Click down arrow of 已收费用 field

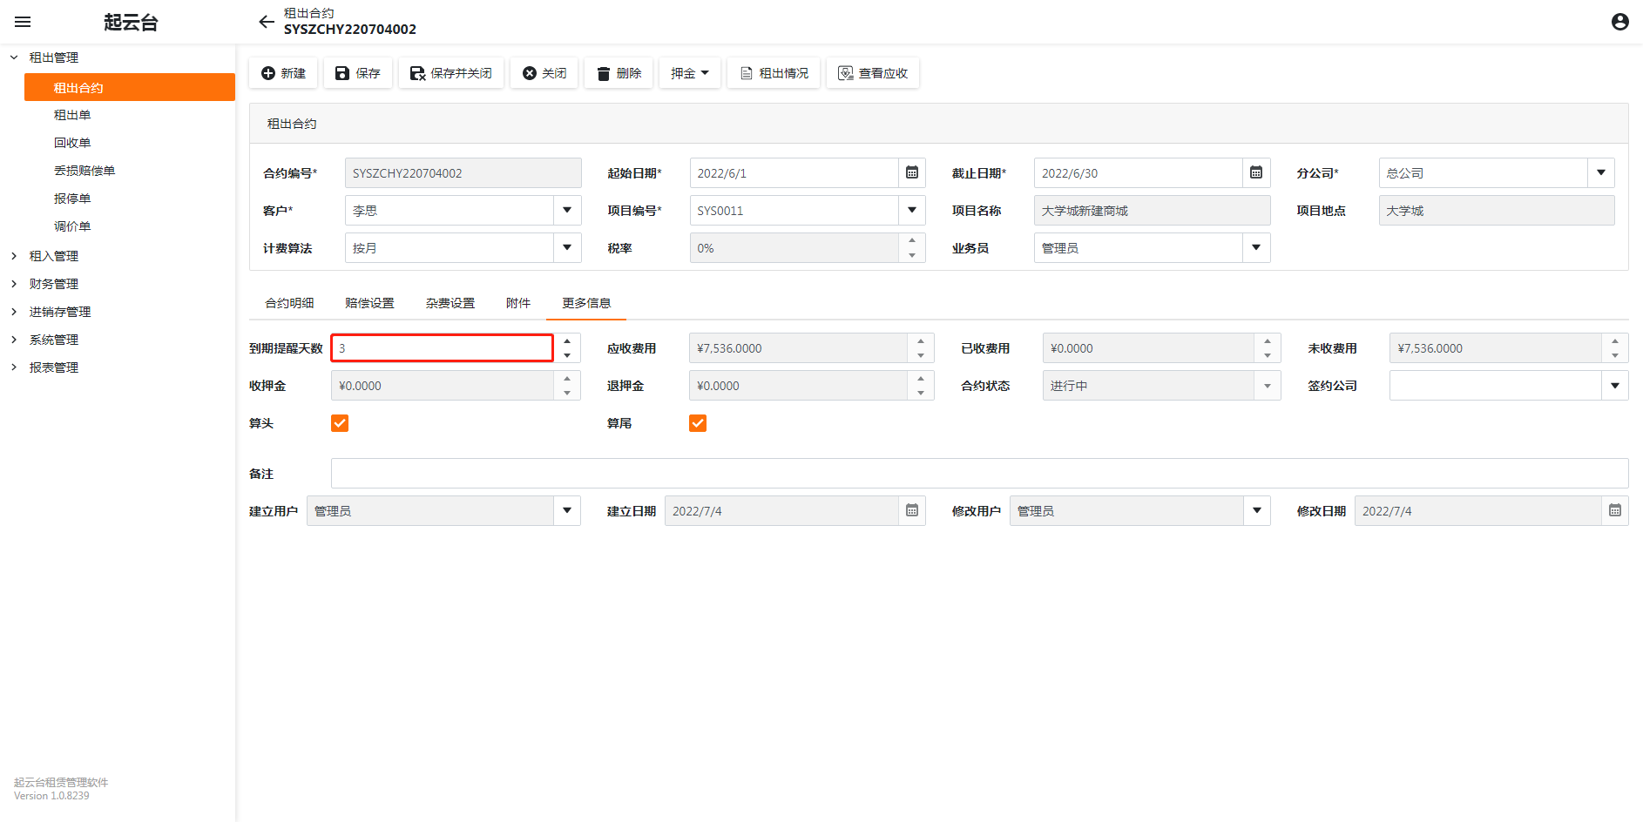[x=1268, y=355]
